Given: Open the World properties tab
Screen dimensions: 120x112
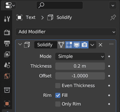Looking at the screenshot, I should [x=7, y=76].
